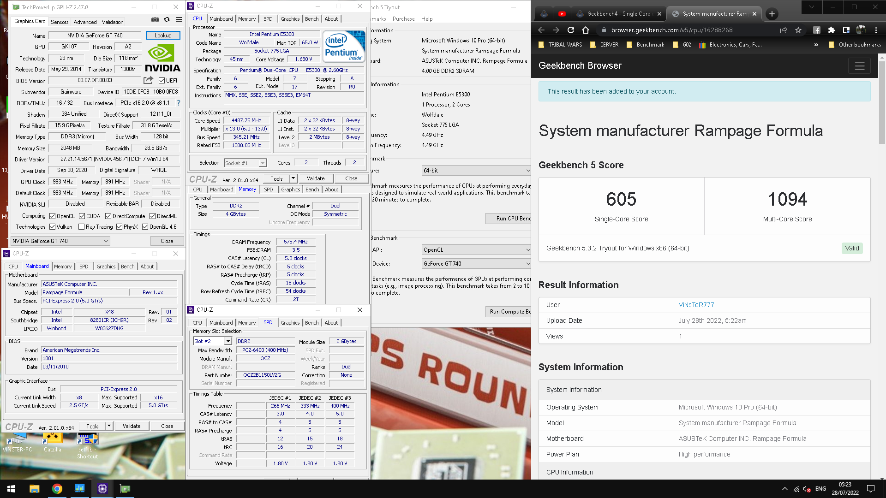Screen dimensions: 886x498
Task: Expand the NVIDIA GeForce GT 740 GPU selector
Action: [60, 241]
